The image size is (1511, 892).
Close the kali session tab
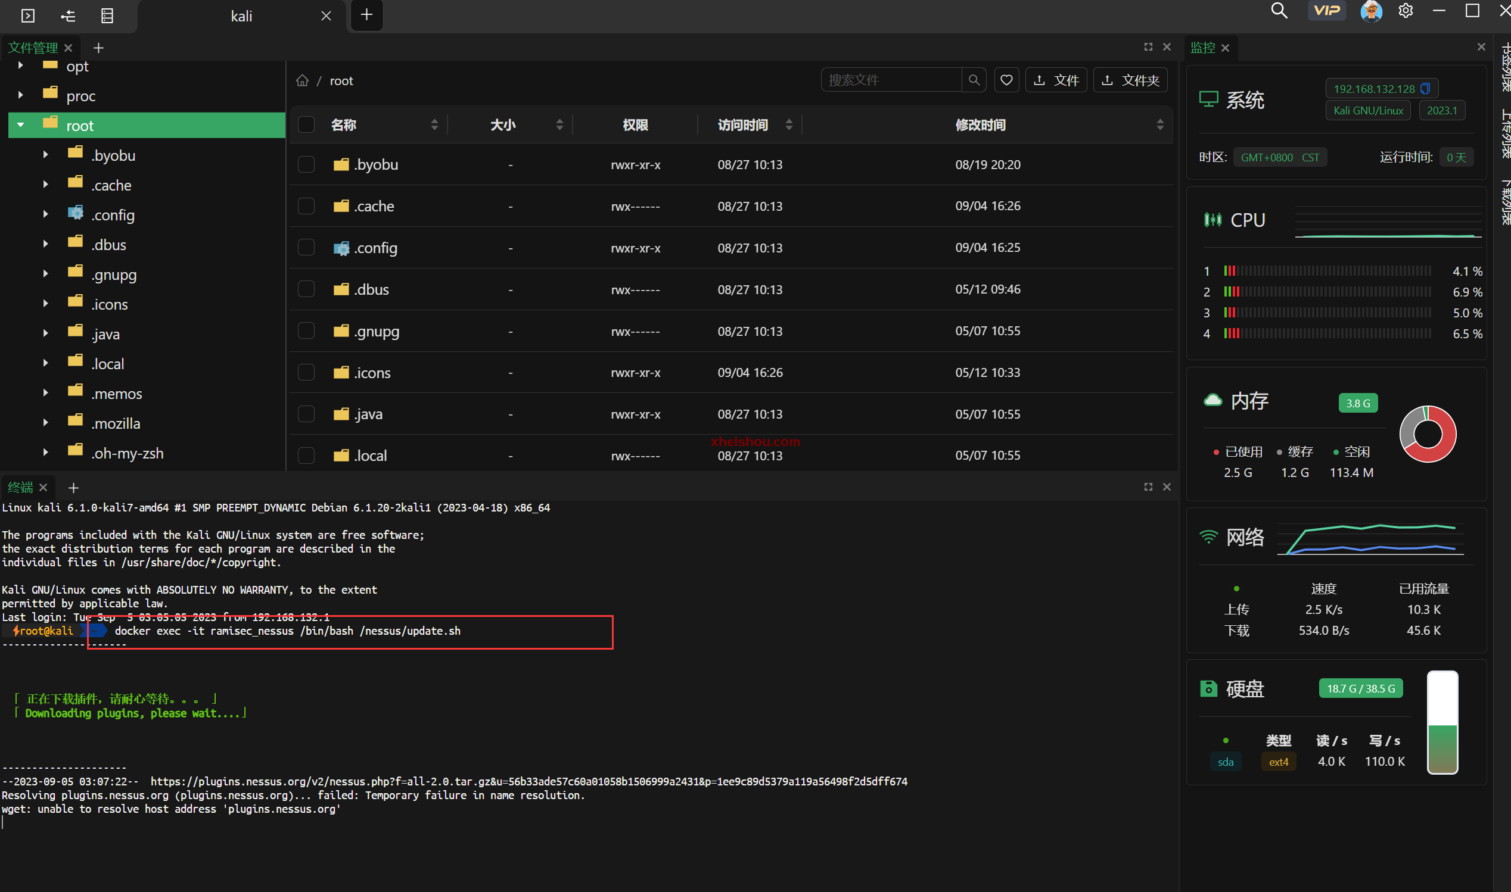(x=326, y=16)
